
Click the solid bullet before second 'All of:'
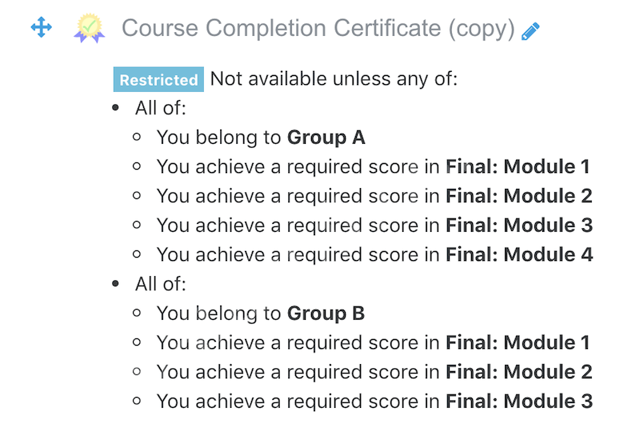115,284
